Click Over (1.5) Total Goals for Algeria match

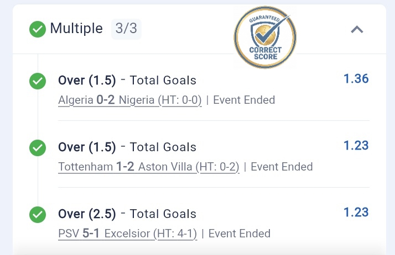click(127, 81)
